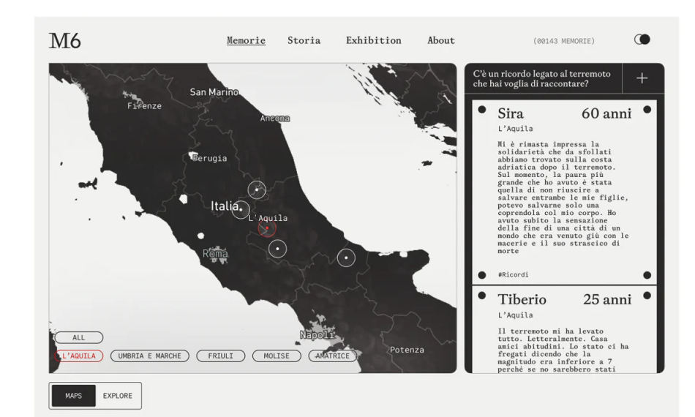Image resolution: width=695 pixels, height=417 pixels.
Task: Select the red L'Aquila map marker
Action: tap(267, 228)
